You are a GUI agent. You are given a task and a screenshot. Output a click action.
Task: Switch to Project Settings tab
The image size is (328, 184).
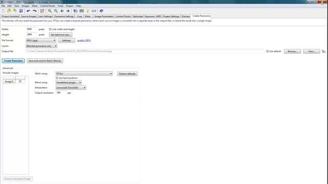click(x=171, y=16)
